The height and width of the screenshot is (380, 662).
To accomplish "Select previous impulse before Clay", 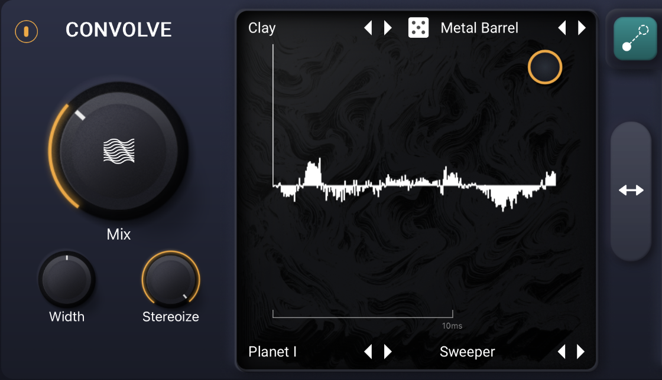I will pos(368,28).
